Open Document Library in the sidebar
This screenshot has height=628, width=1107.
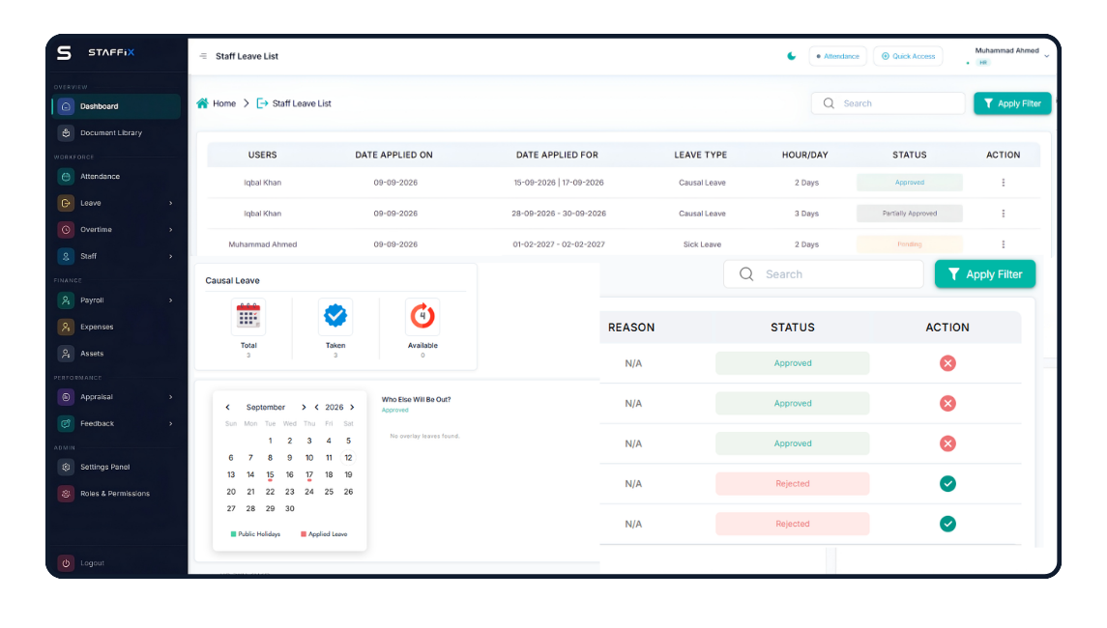116,132
